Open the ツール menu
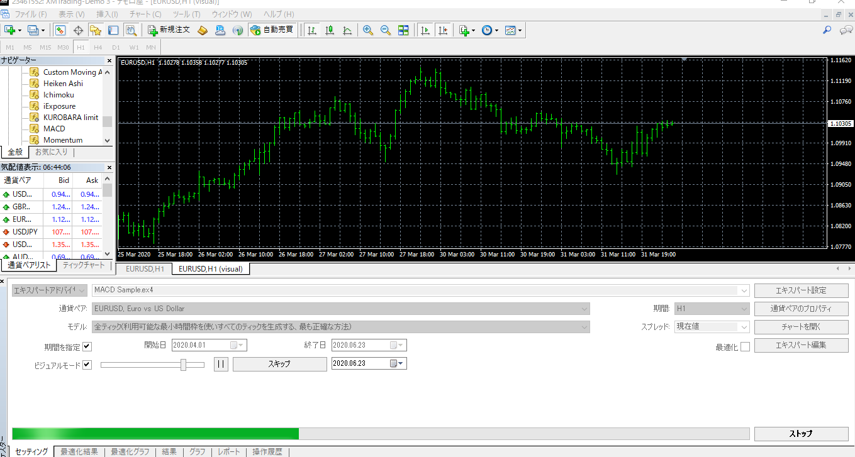Screen dimensions: 855x457 tap(186, 14)
